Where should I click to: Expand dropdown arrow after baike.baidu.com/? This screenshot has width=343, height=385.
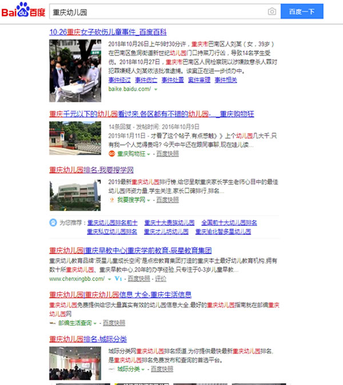pyautogui.click(x=155, y=89)
